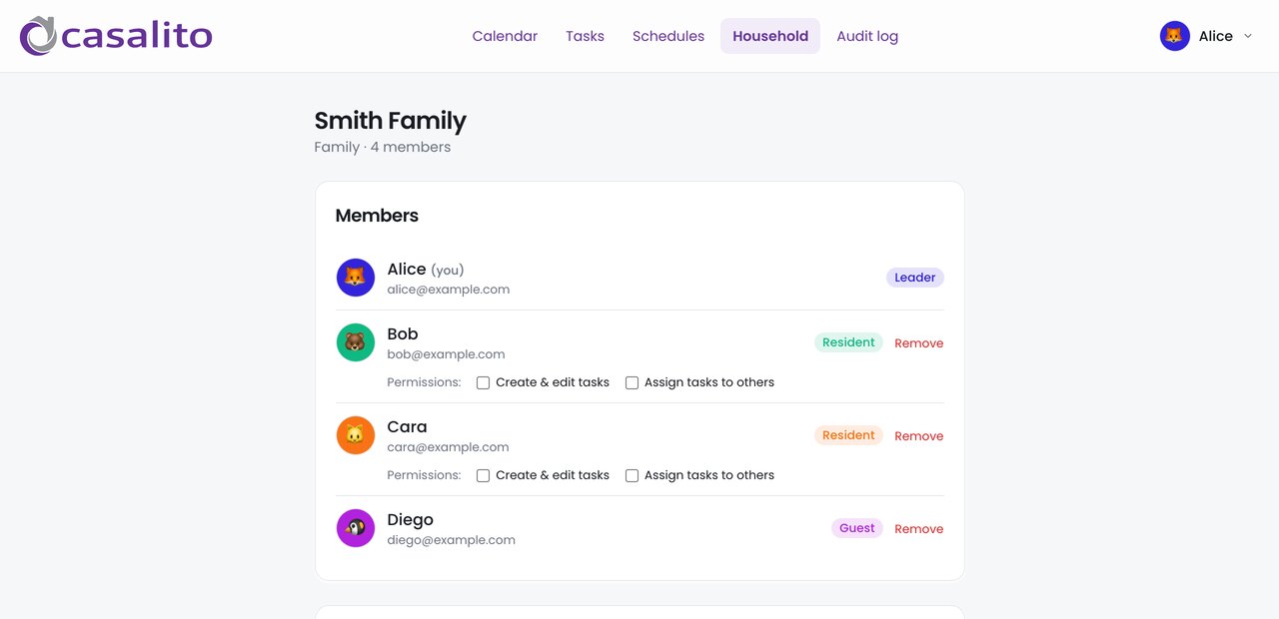The width and height of the screenshot is (1279, 619).
Task: Enable Create & edit tasks for Bob
Action: coord(484,382)
